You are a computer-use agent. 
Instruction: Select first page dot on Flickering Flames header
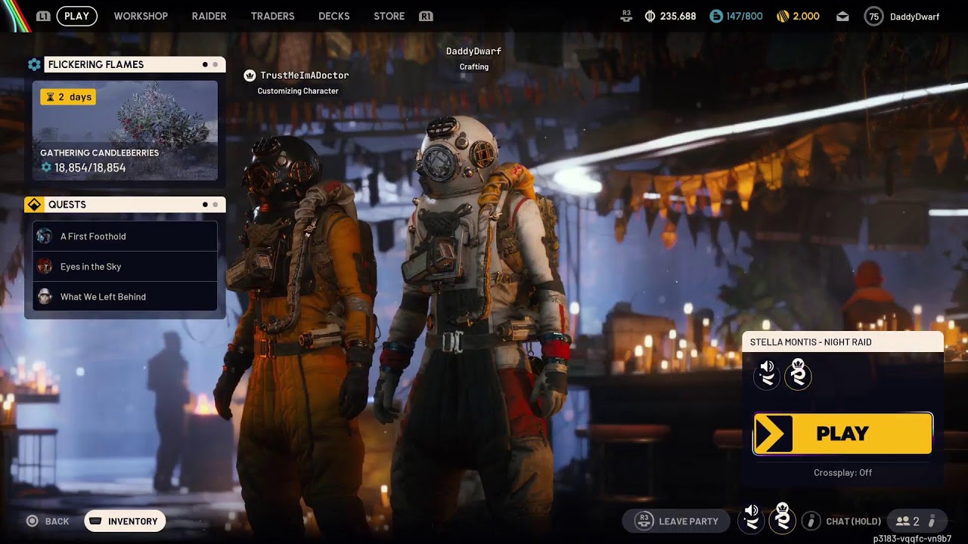tap(205, 65)
